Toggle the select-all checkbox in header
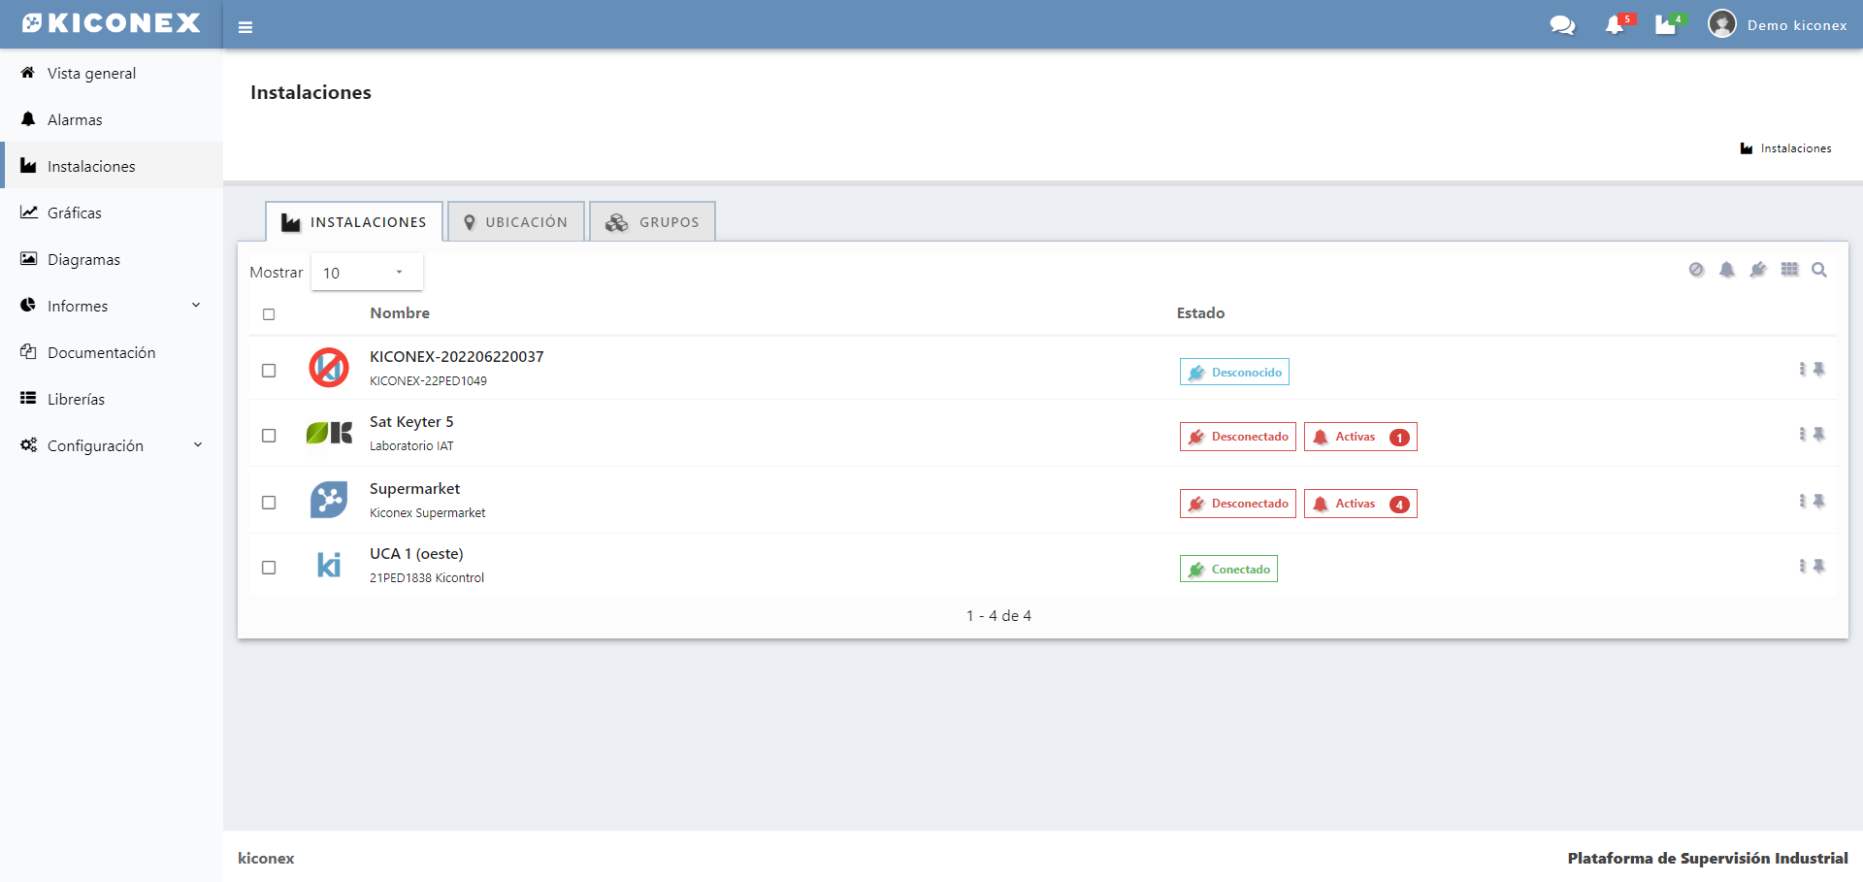 coord(269,314)
